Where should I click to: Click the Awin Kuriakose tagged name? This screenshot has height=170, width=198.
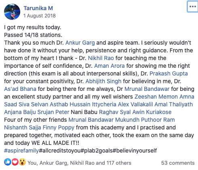[152, 112]
